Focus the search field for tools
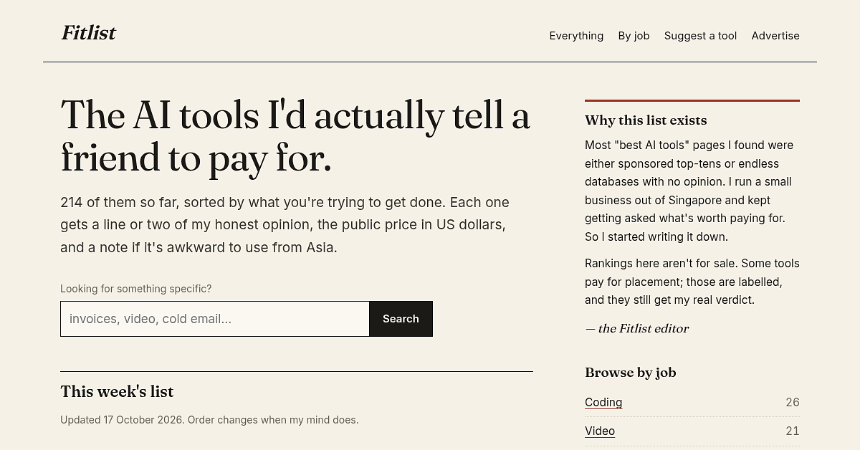The image size is (860, 450). click(215, 319)
